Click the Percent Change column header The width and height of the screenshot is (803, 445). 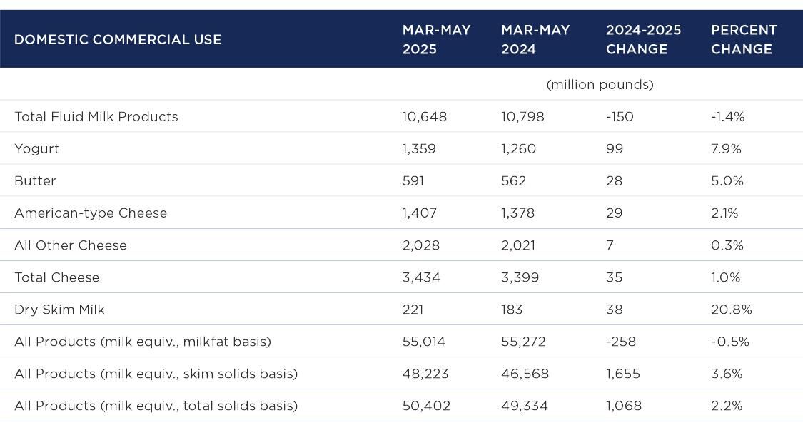[x=744, y=40]
